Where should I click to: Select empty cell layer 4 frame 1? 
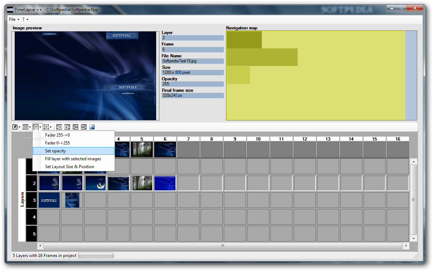[x=49, y=217]
